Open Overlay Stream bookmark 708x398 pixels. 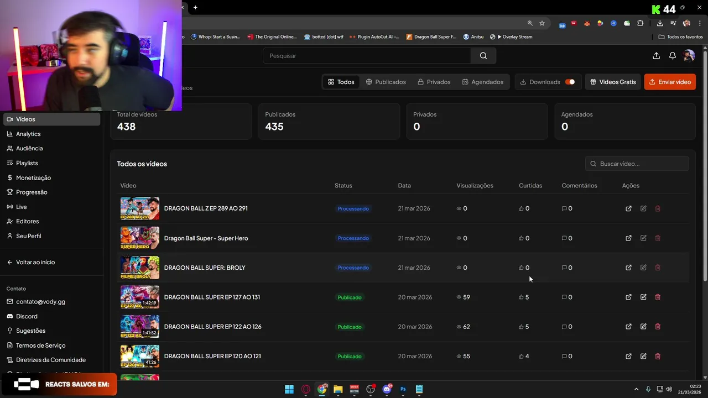[511, 37]
